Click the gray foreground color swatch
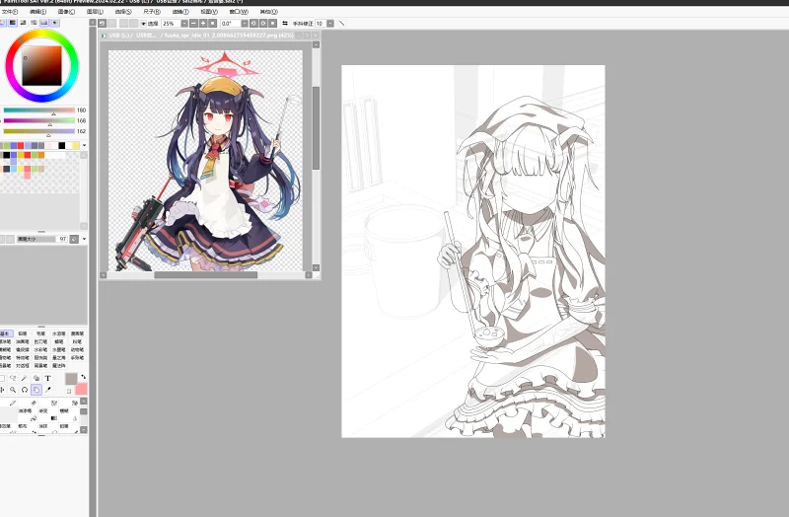This screenshot has height=517, width=789. coord(71,379)
